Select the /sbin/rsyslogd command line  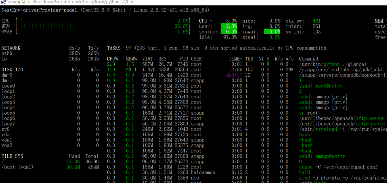tap(343, 129)
